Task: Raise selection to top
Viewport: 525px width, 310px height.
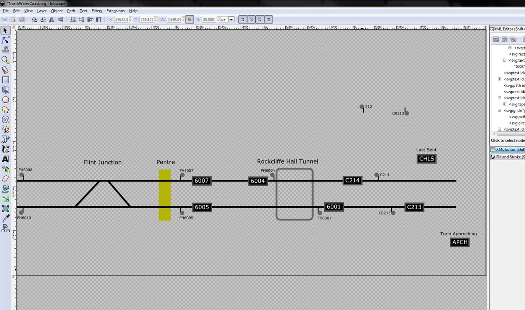Action: tap(98, 19)
